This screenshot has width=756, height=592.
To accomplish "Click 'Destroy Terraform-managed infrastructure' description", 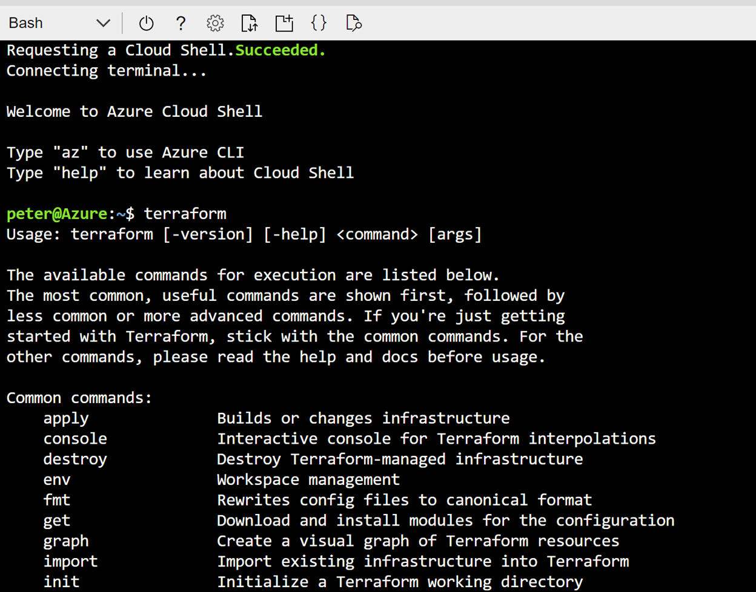I will [400, 459].
